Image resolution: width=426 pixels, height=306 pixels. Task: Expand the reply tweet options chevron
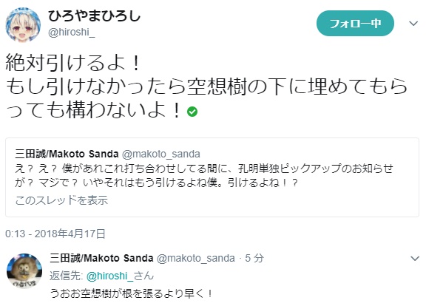[x=415, y=258]
